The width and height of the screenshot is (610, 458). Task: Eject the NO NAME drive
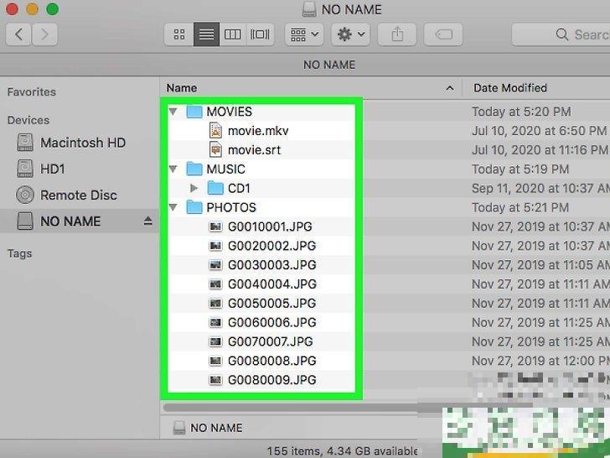(148, 221)
